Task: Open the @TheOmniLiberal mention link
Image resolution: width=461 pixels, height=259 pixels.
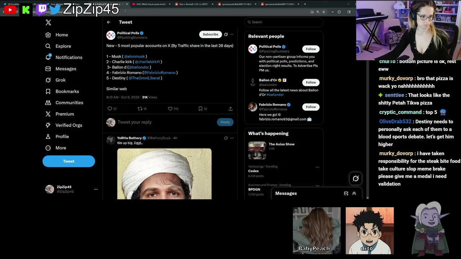Action: pos(144,78)
